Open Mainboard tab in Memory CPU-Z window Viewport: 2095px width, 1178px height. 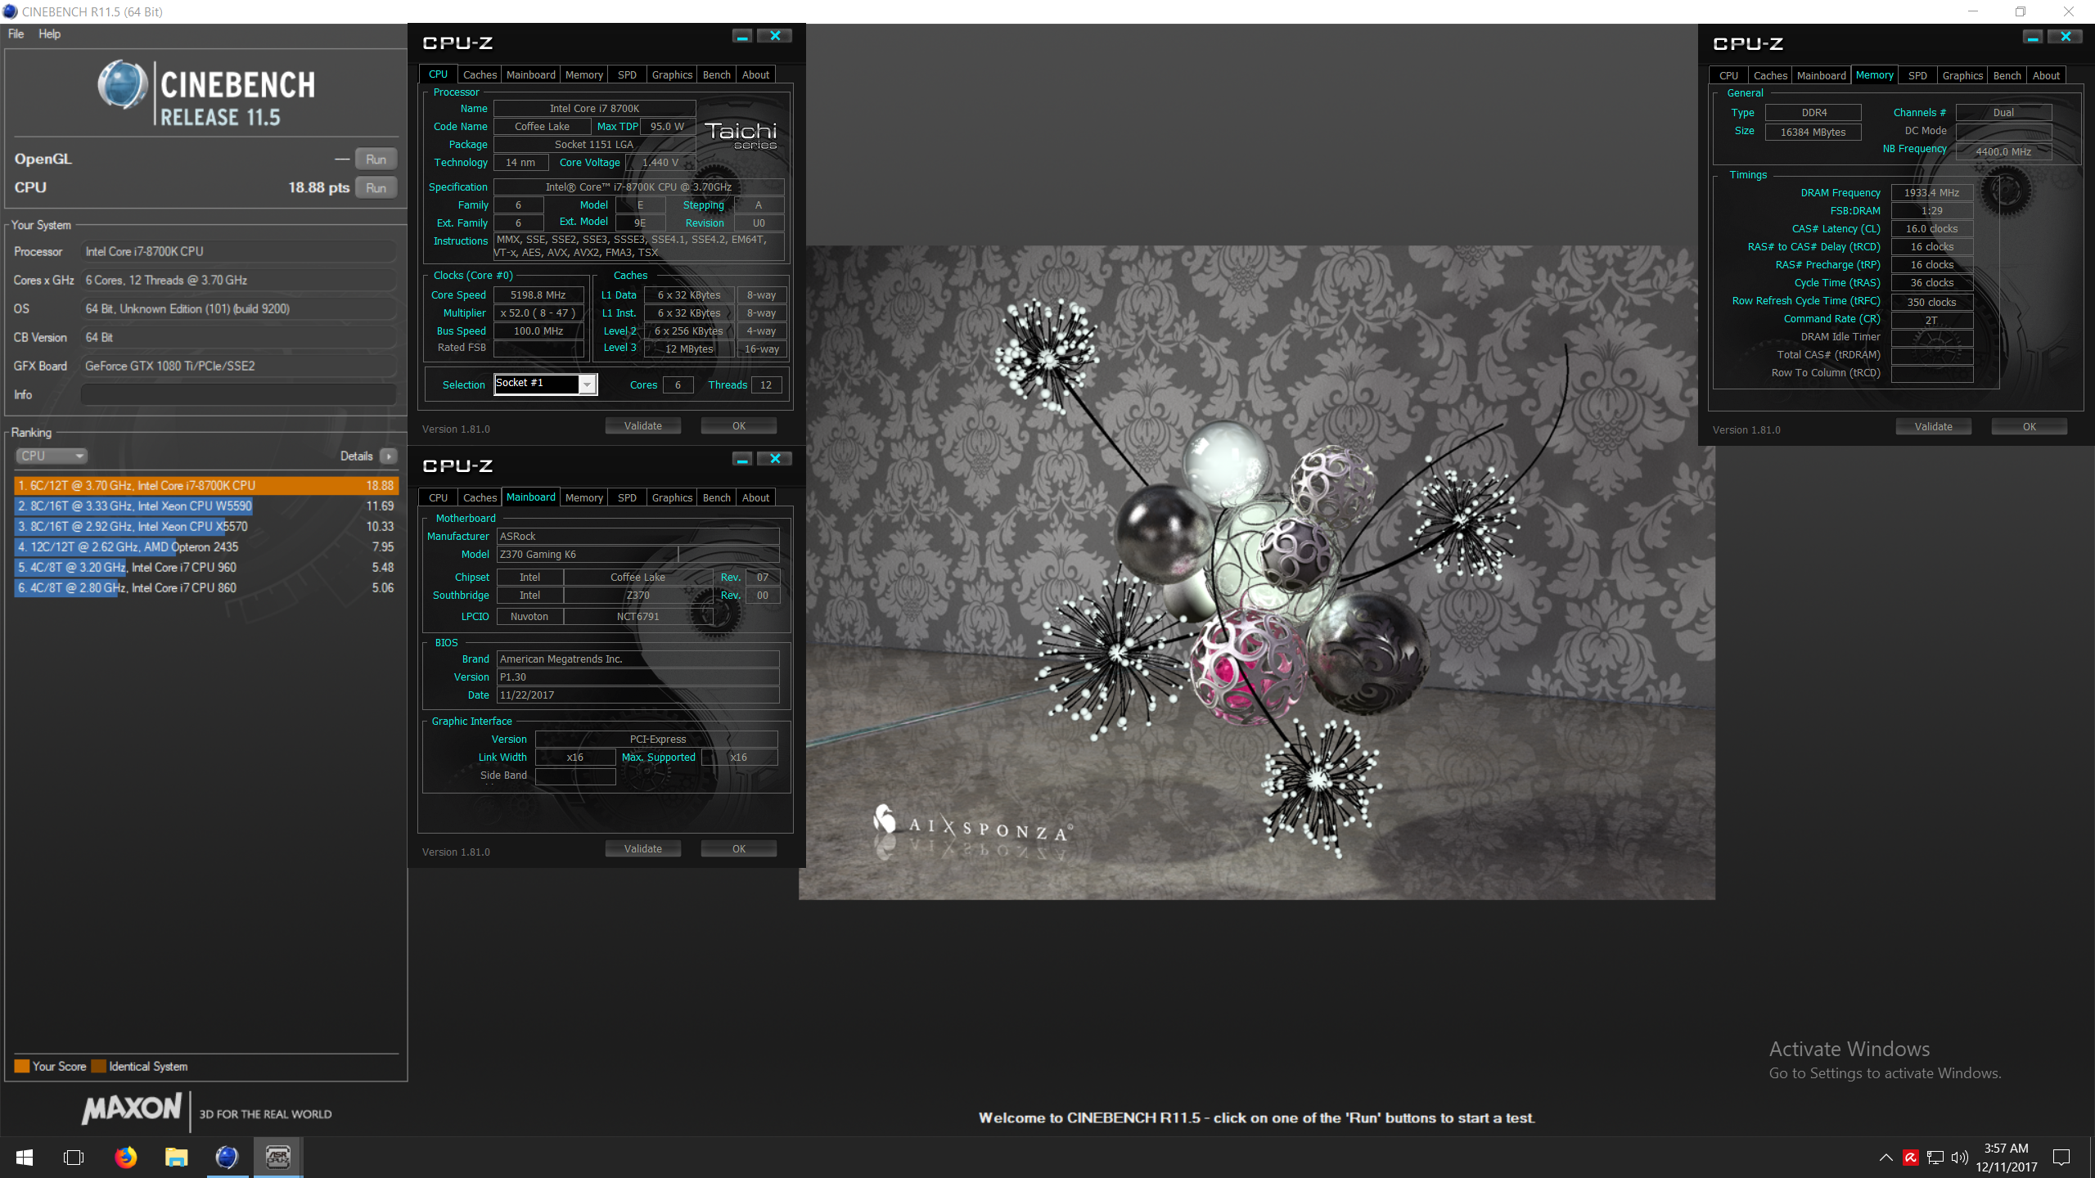pos(1822,75)
